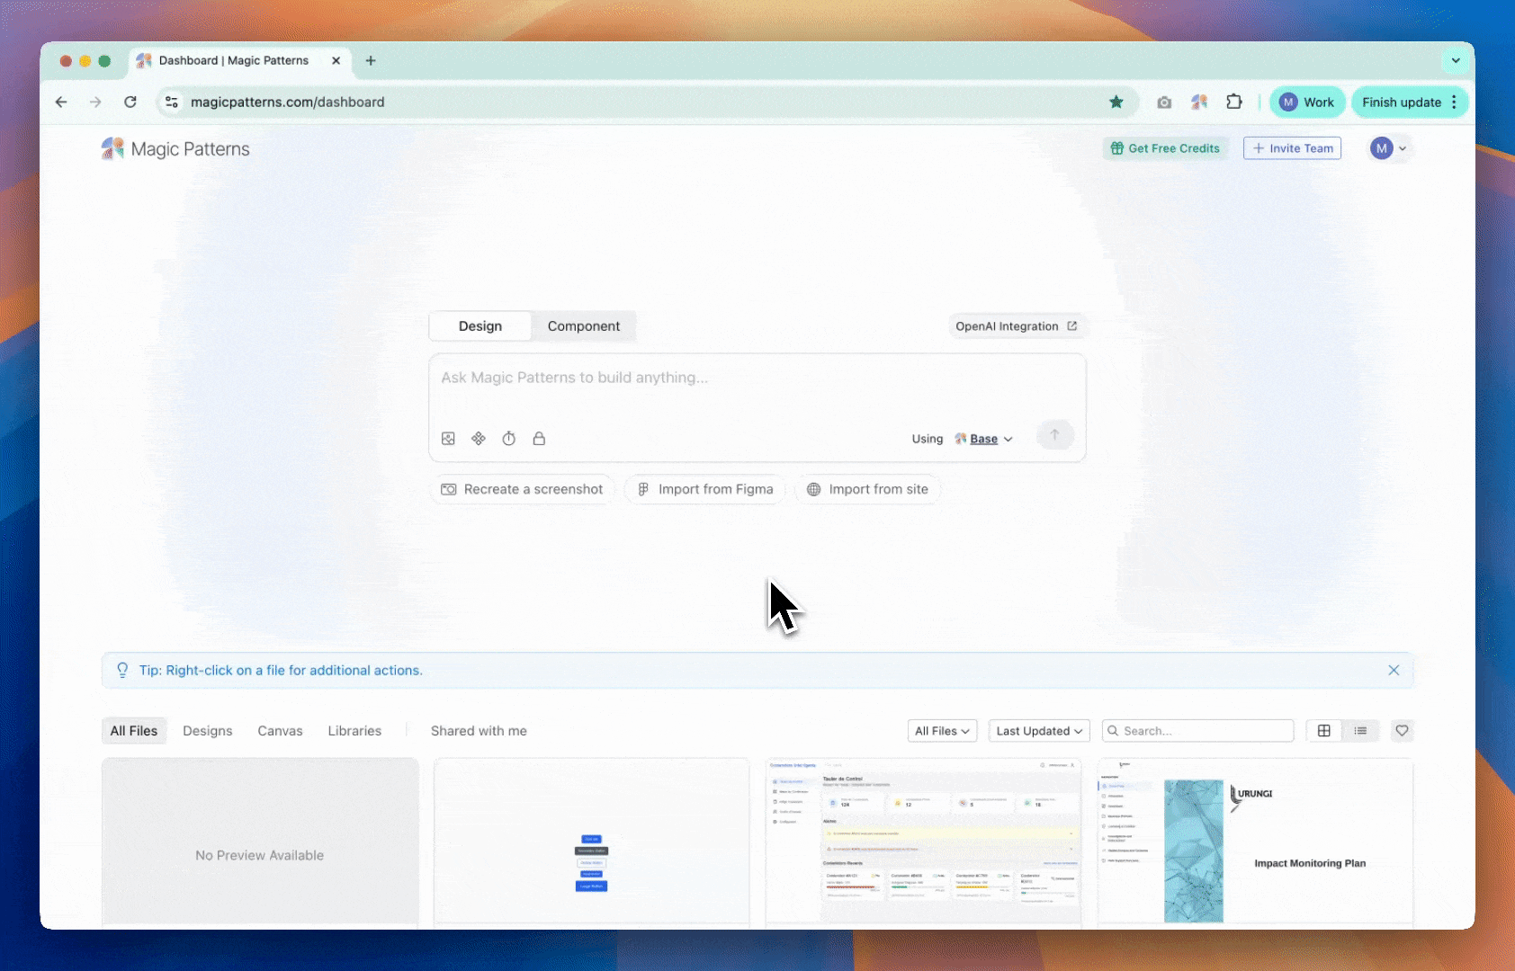Expand the All Files filter dropdown
The height and width of the screenshot is (971, 1515).
coord(942,731)
